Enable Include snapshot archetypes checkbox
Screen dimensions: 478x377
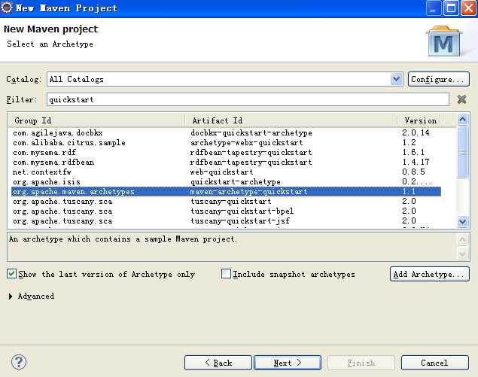(226, 274)
